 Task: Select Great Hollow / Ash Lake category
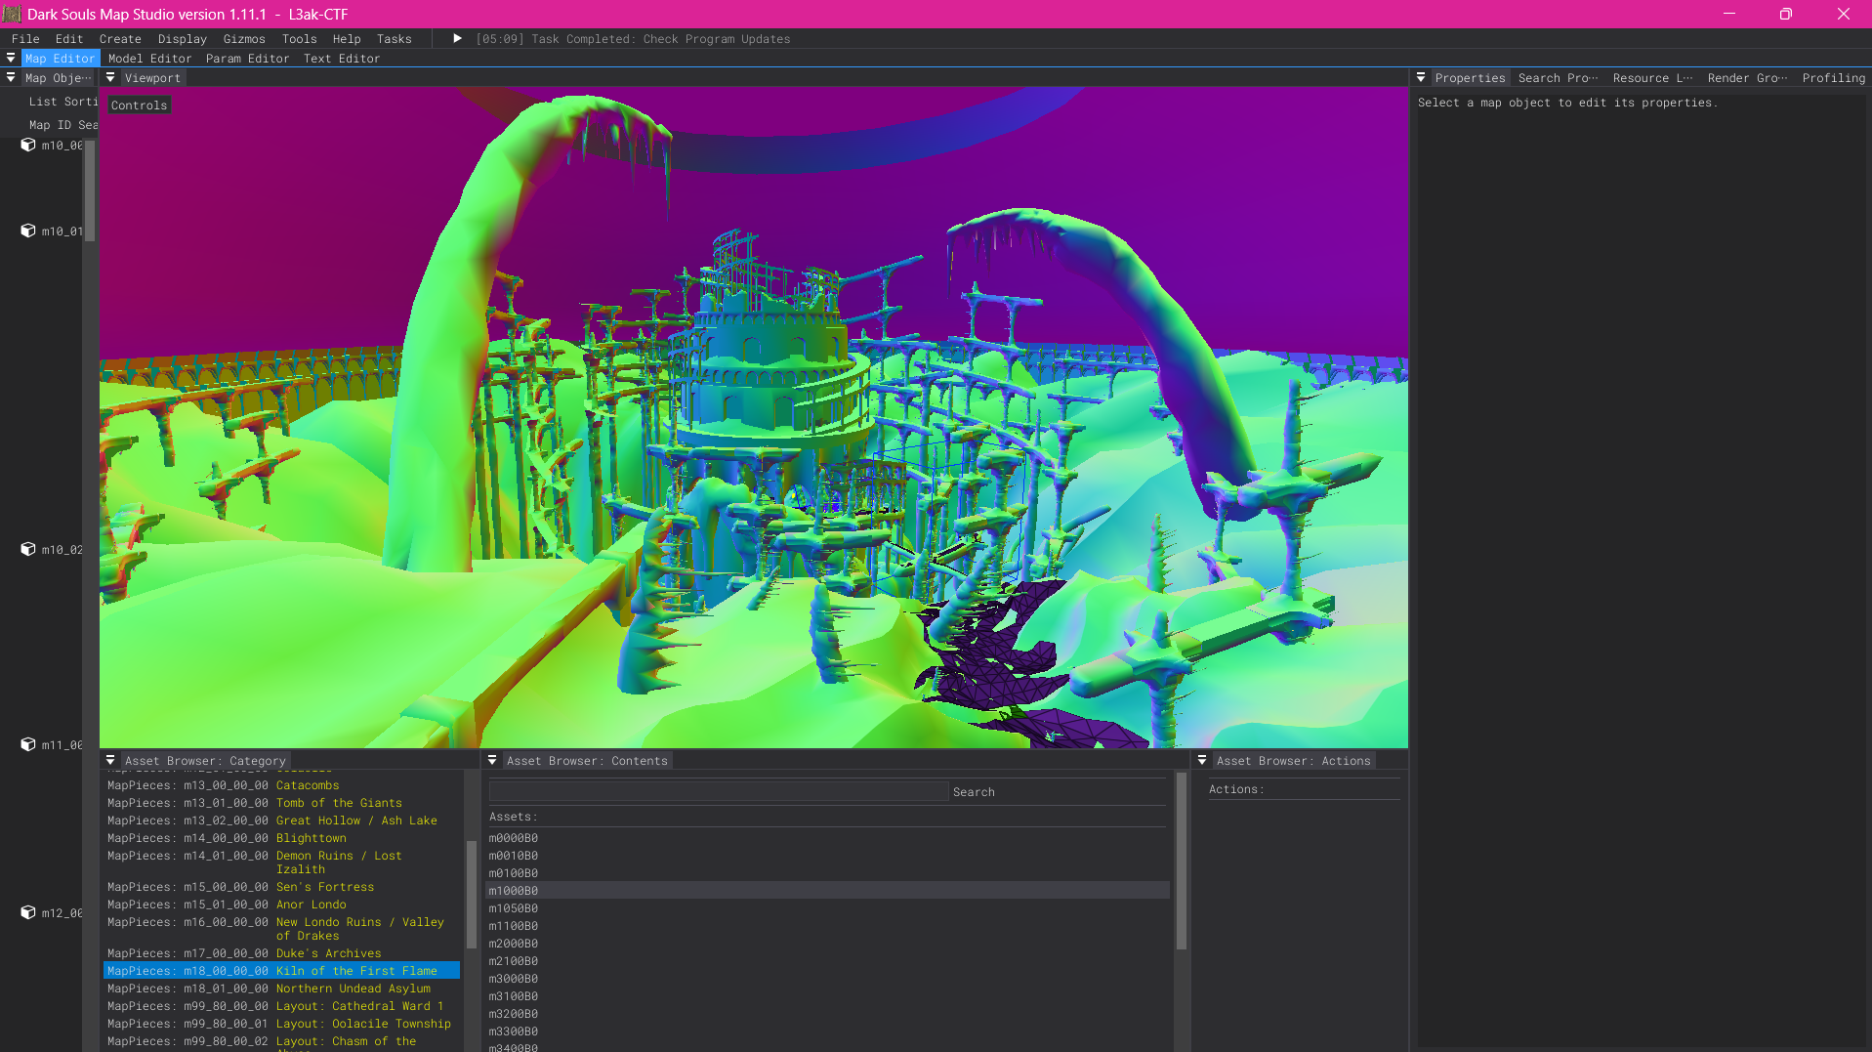point(281,821)
